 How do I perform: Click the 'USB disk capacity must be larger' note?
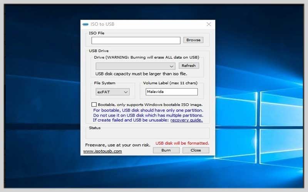click(x=141, y=74)
